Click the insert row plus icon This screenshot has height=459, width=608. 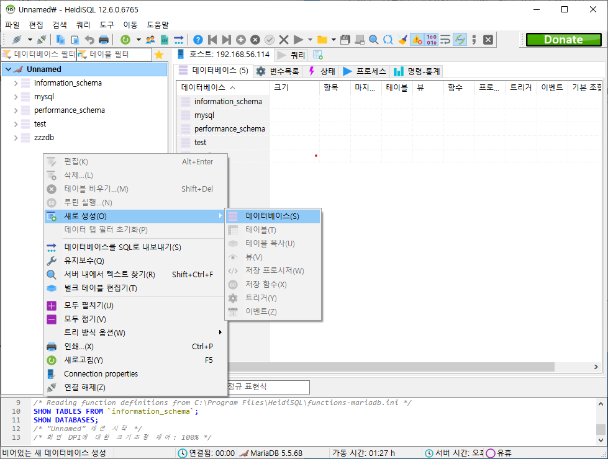coord(241,40)
